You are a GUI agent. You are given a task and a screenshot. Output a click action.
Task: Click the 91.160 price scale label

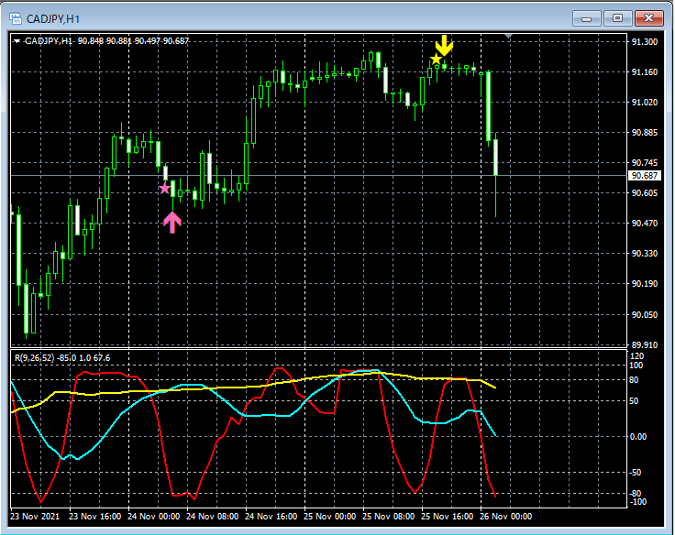[x=645, y=71]
